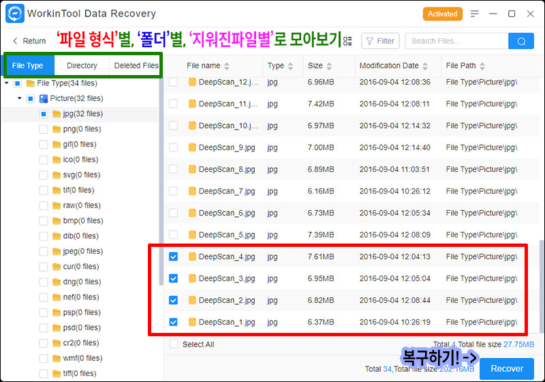Sort by File Path column arrows
The height and width of the screenshot is (382, 545).
482,65
